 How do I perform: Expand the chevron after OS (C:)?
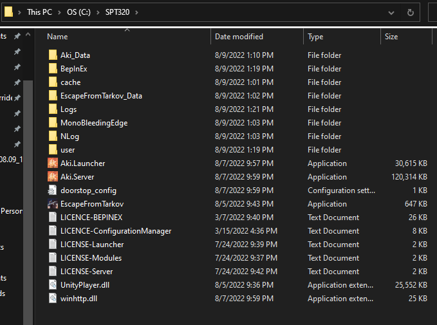pyautogui.click(x=98, y=12)
